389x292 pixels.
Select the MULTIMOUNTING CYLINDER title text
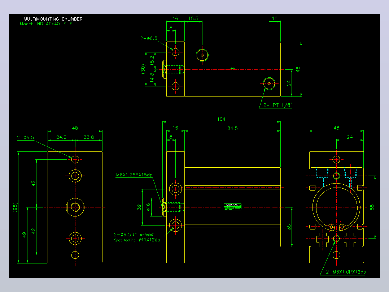(x=53, y=19)
